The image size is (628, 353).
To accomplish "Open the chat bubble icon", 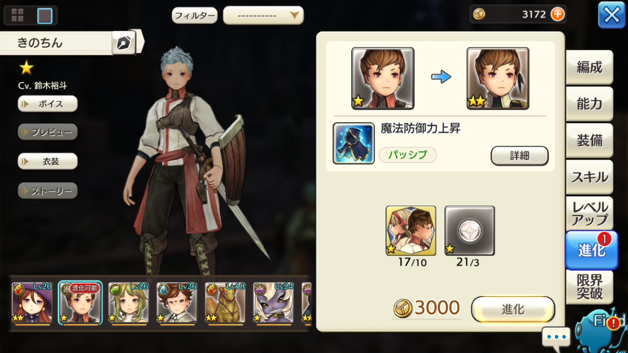I will (556, 337).
